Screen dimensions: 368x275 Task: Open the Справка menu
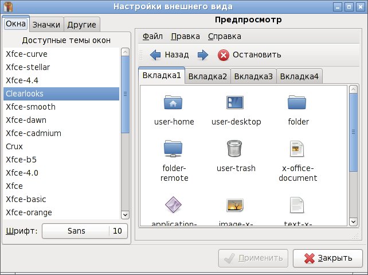tap(224, 36)
